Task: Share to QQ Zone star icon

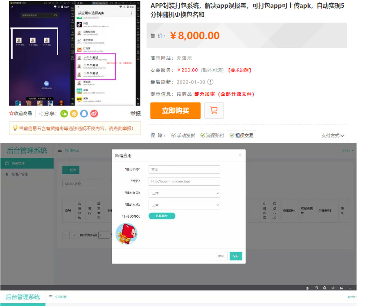Action: pyautogui.click(x=74, y=114)
